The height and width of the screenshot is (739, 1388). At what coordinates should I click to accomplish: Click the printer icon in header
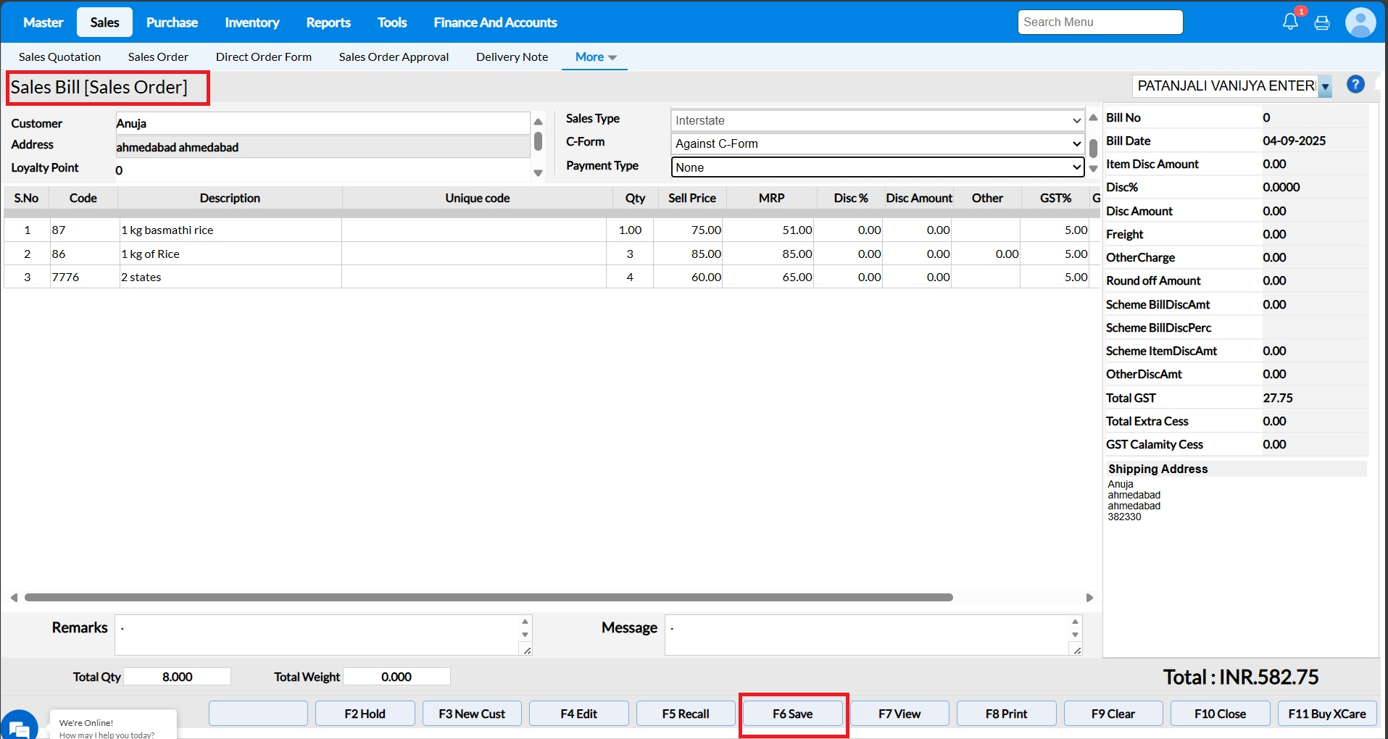(1322, 22)
